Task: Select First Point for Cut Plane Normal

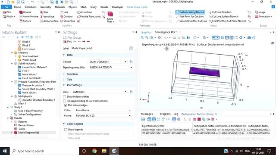Action: 227,21
